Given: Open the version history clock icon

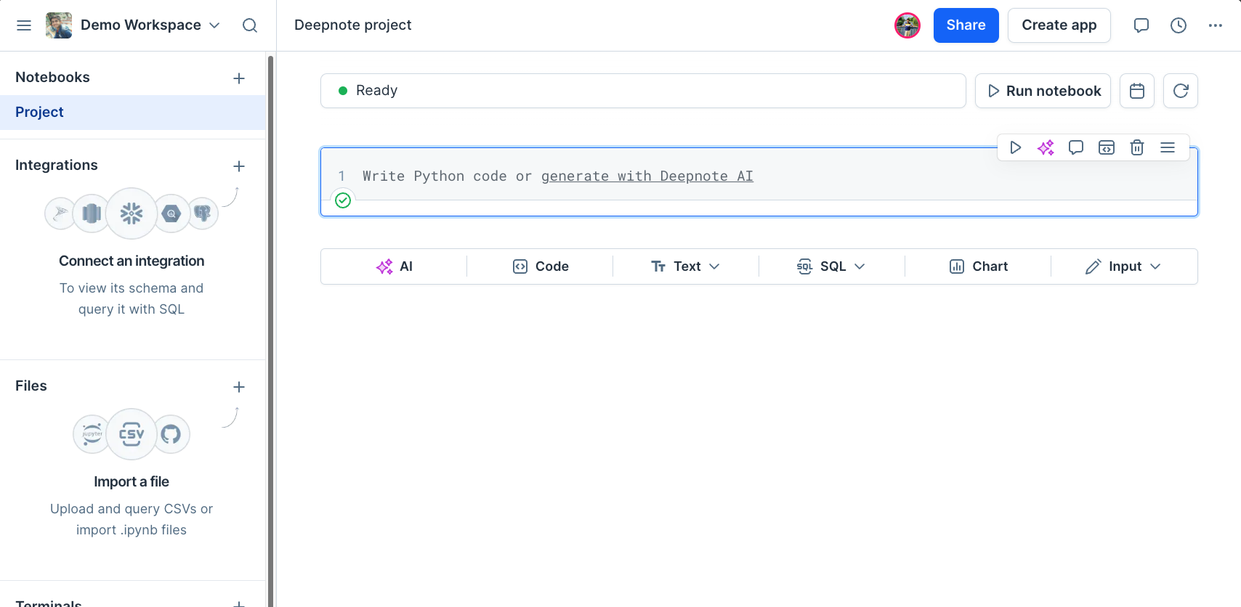Looking at the screenshot, I should [1179, 25].
